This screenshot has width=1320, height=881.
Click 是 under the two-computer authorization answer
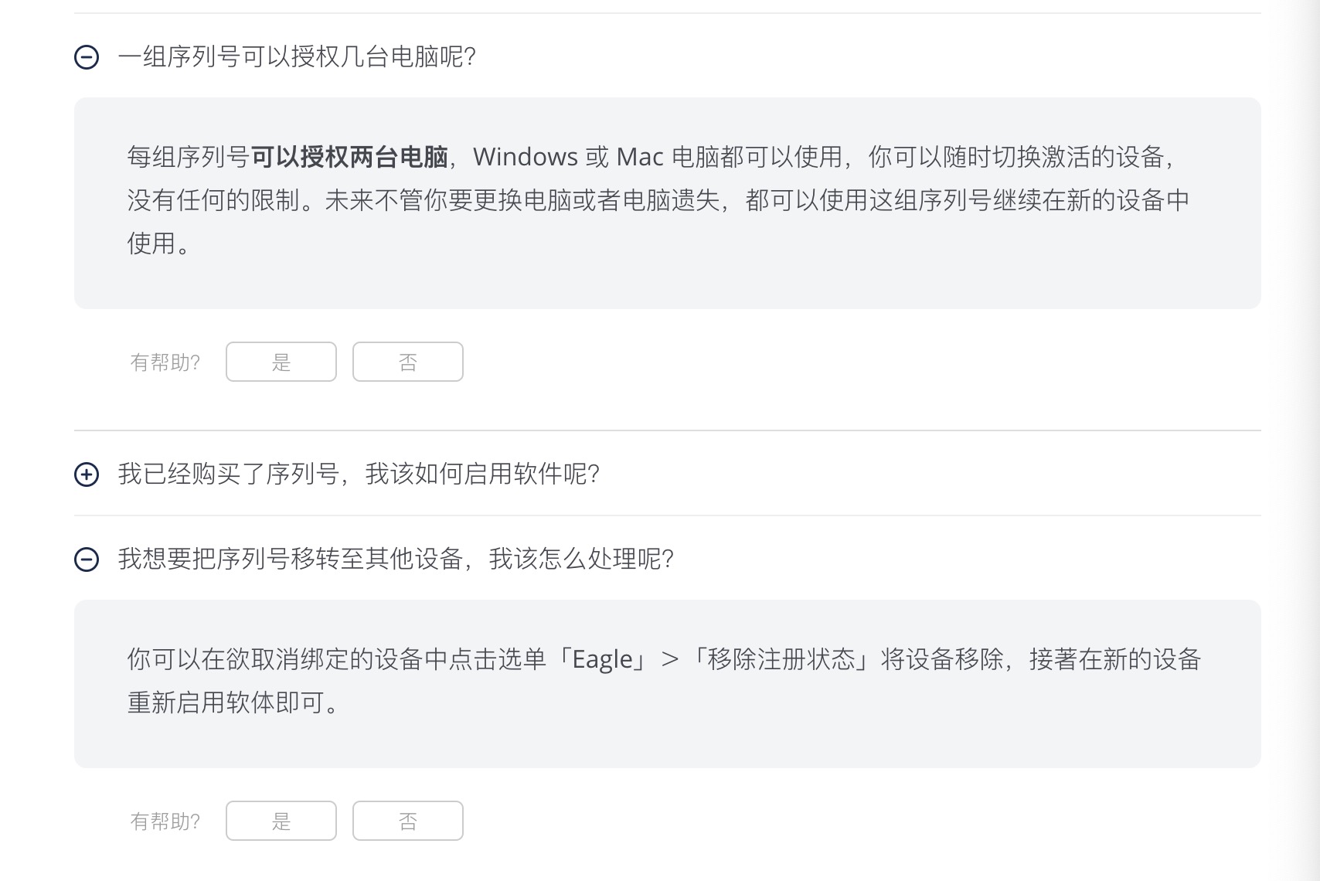point(281,362)
